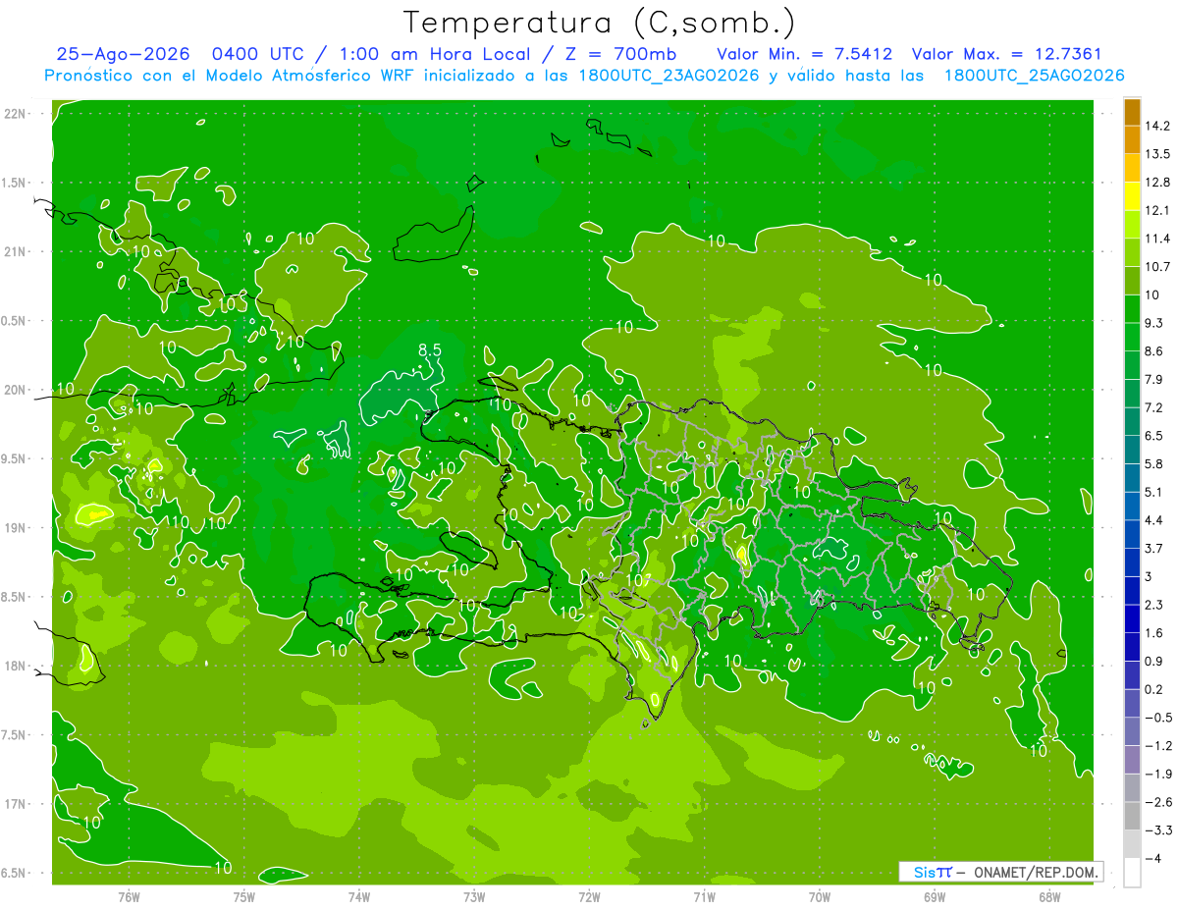This screenshot has height=910, width=1178.
Task: Click the '12.8' legend value
Action: 1156,183
